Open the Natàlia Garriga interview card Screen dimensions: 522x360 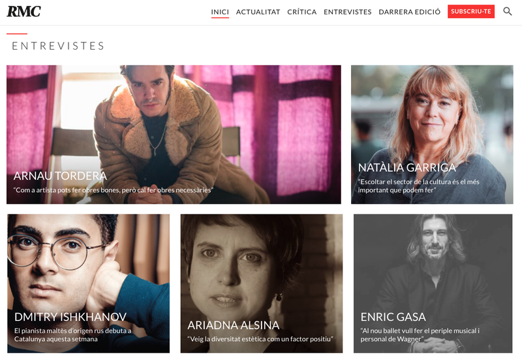click(432, 135)
